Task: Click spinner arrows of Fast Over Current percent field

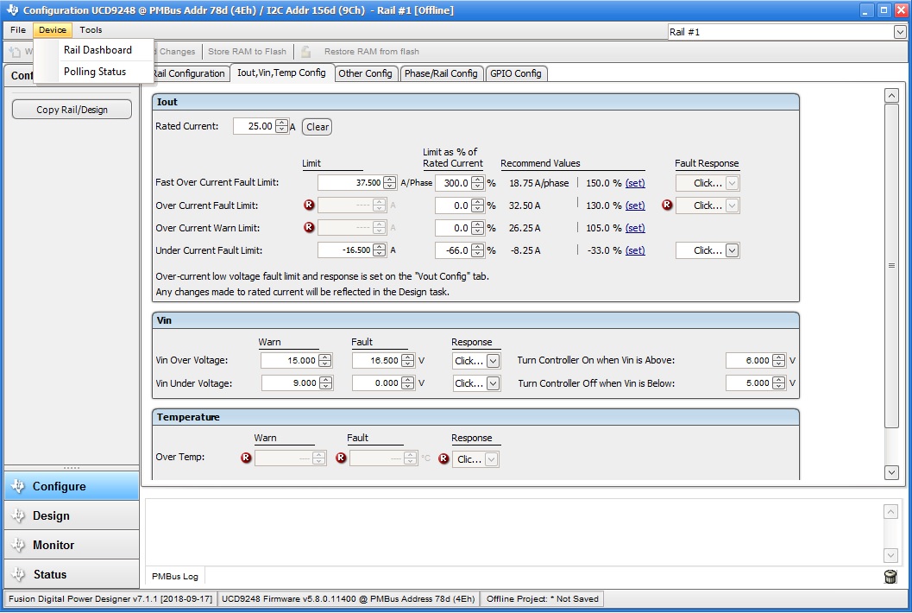Action: point(477,183)
